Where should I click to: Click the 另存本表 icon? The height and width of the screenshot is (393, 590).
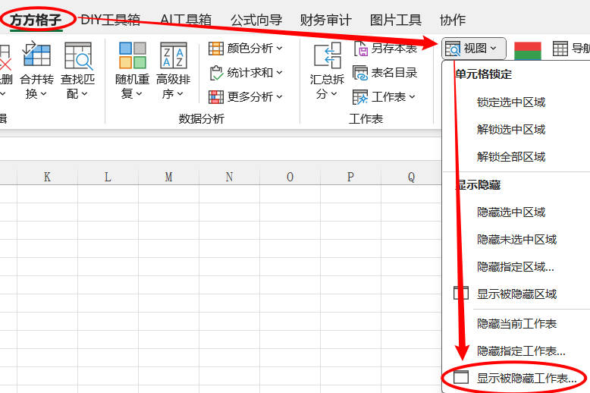[x=361, y=49]
